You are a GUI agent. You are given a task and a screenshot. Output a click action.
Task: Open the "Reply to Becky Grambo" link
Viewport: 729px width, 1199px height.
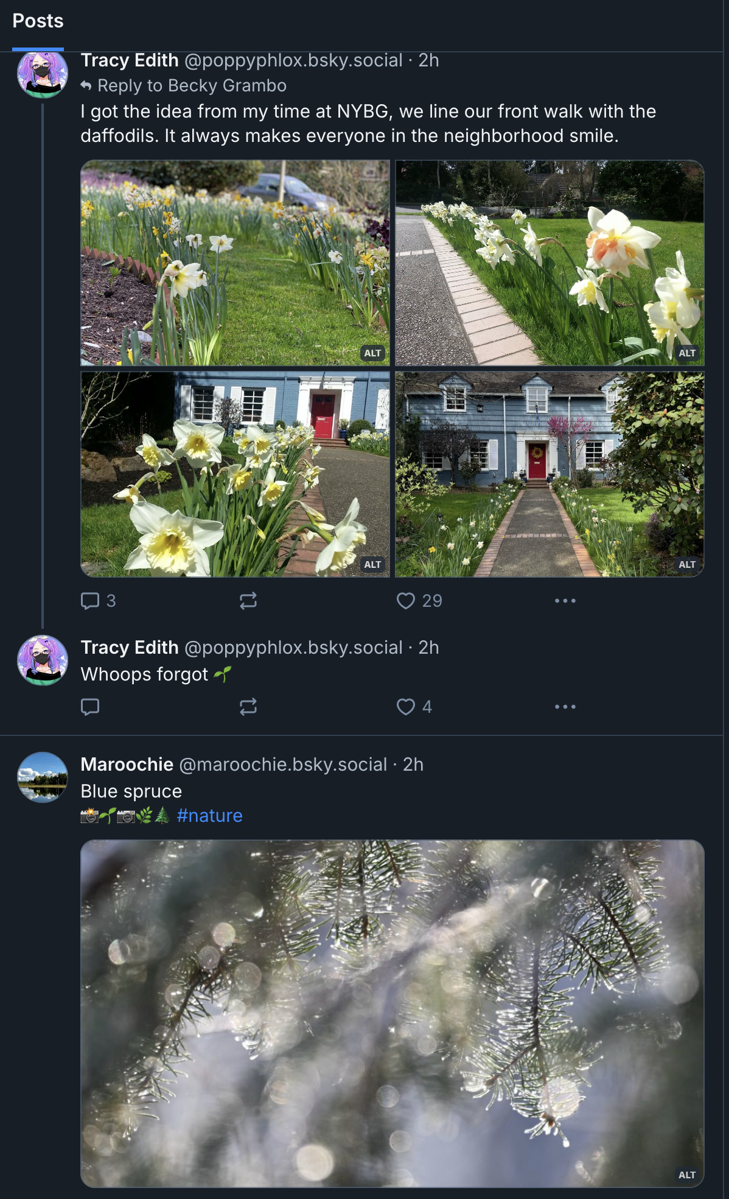coord(192,85)
